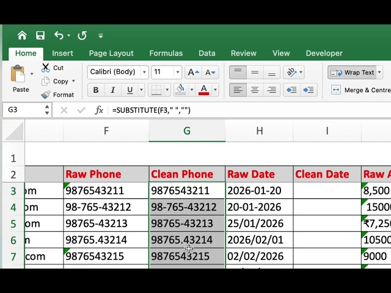Toggle Align Left
391x293 pixels.
click(238, 90)
